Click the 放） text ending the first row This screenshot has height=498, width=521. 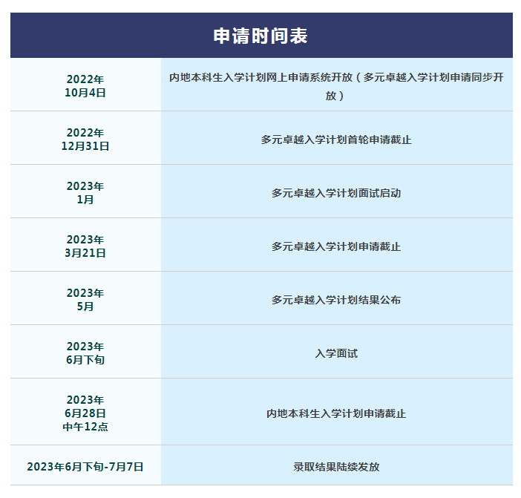pos(336,96)
